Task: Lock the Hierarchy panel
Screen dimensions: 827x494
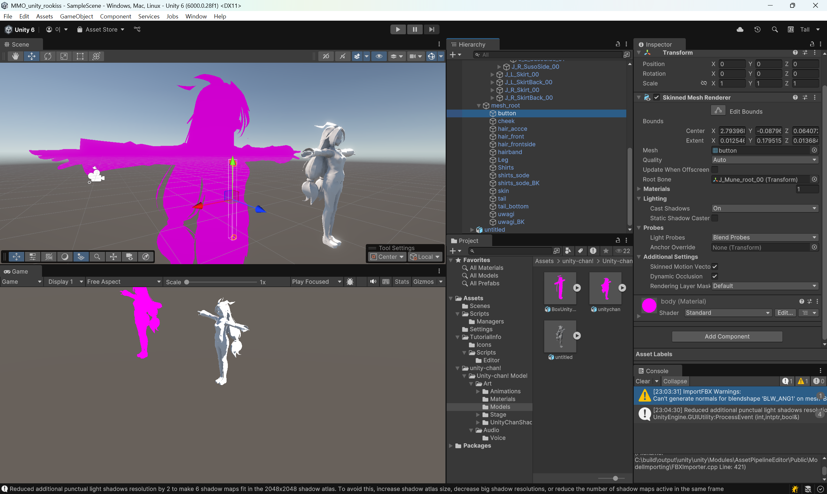Action: pos(618,44)
